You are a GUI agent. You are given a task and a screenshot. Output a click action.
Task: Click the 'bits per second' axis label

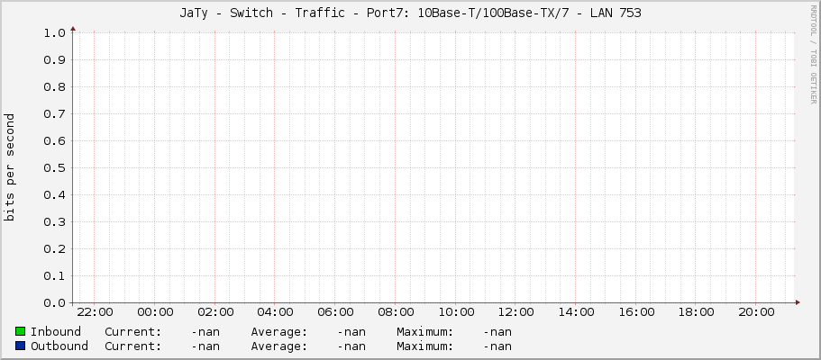tap(9, 167)
